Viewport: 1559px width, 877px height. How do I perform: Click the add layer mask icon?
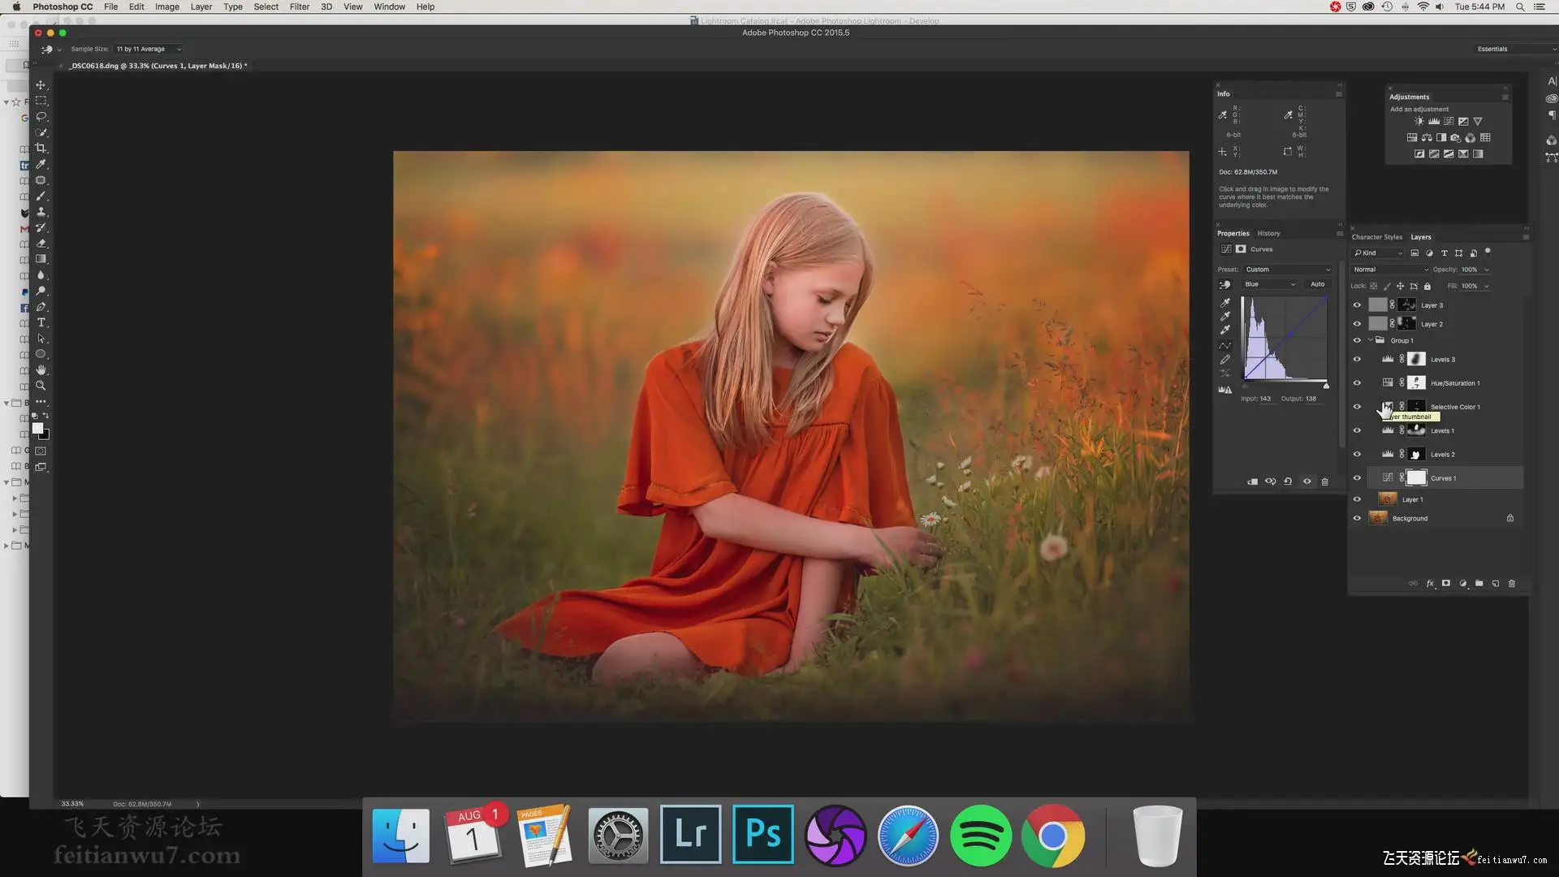[x=1446, y=584]
